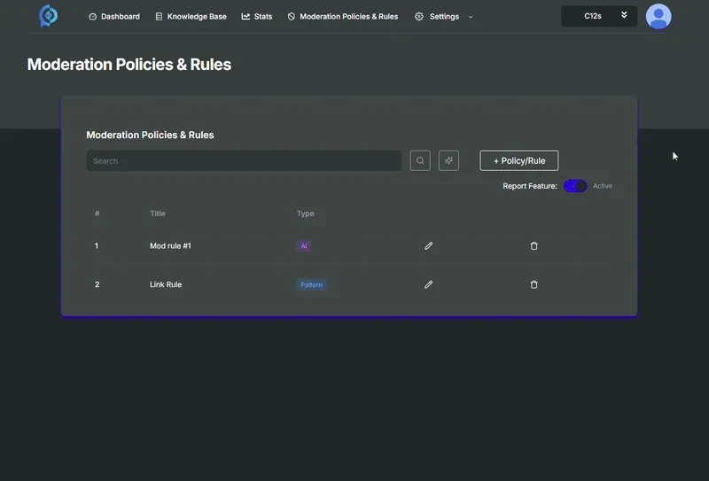The image size is (709, 481).
Task: Click the AI sparkle icon button
Action: (448, 160)
